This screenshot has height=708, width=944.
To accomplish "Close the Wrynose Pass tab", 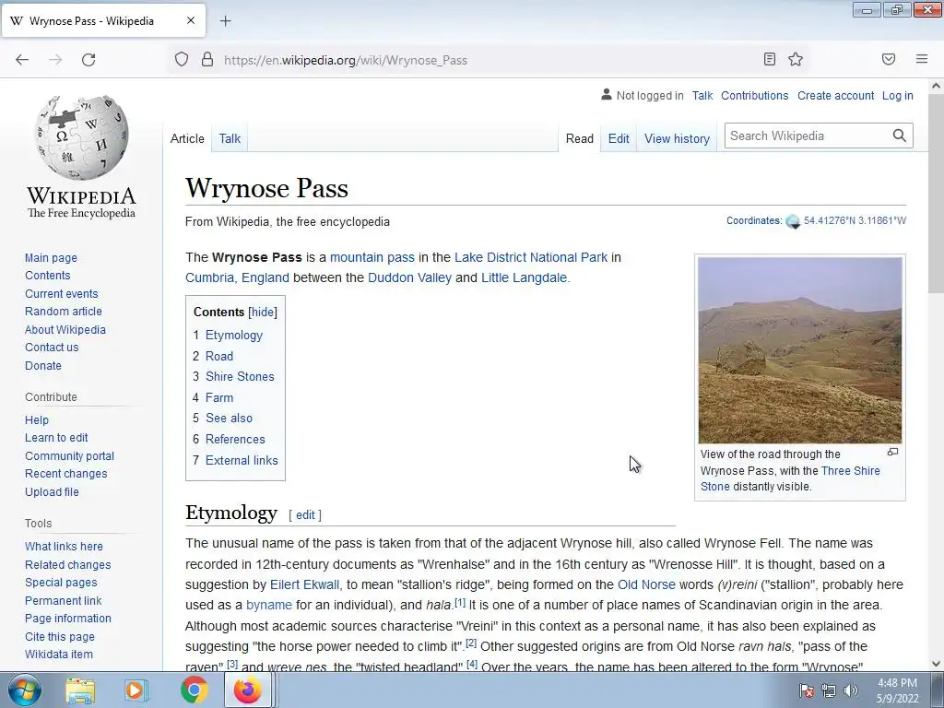I will (191, 20).
